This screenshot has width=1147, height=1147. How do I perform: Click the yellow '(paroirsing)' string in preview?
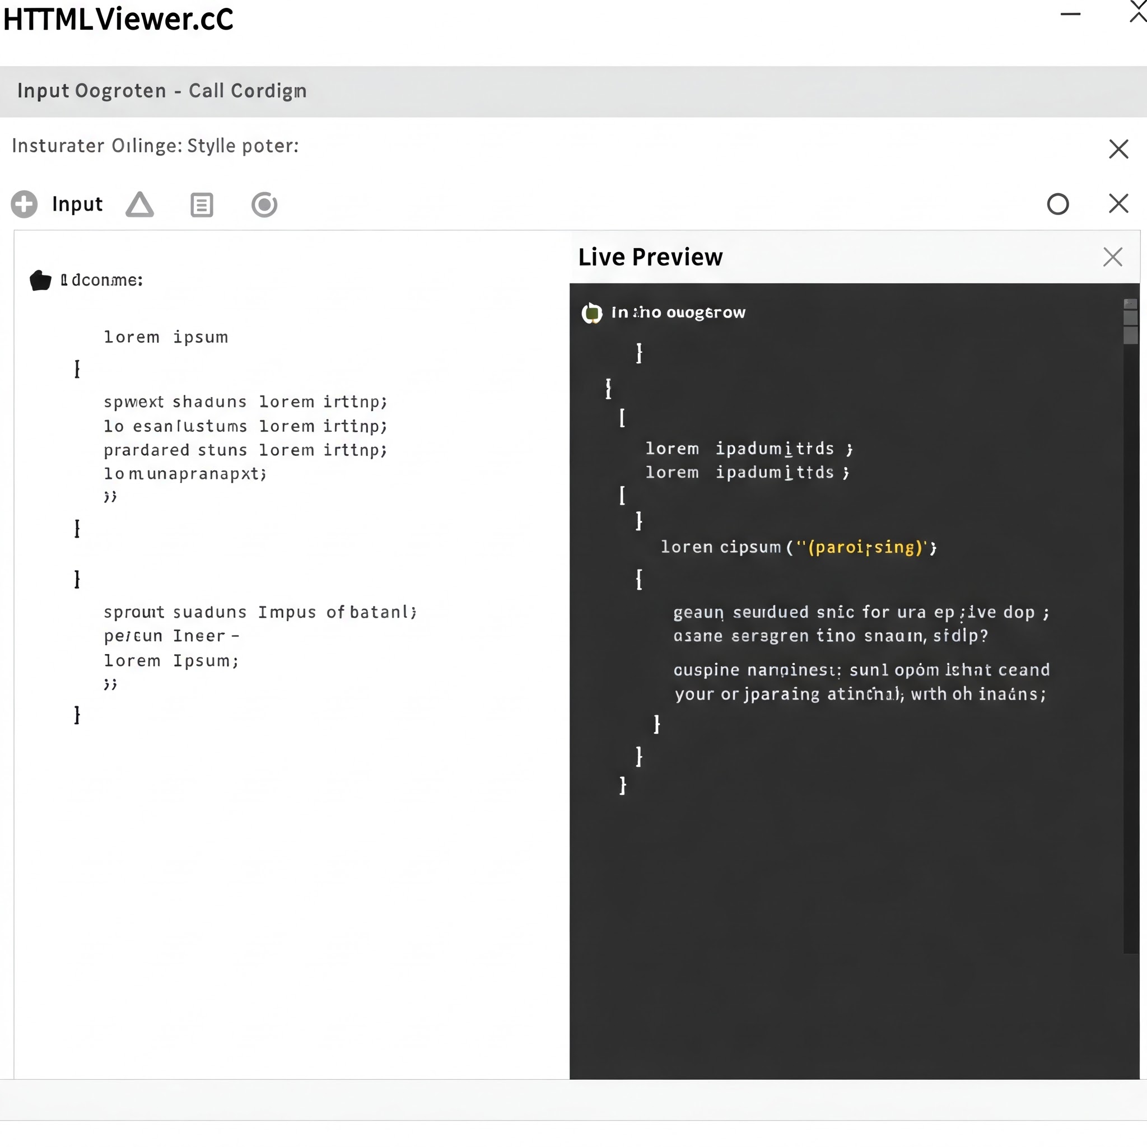[x=867, y=547]
